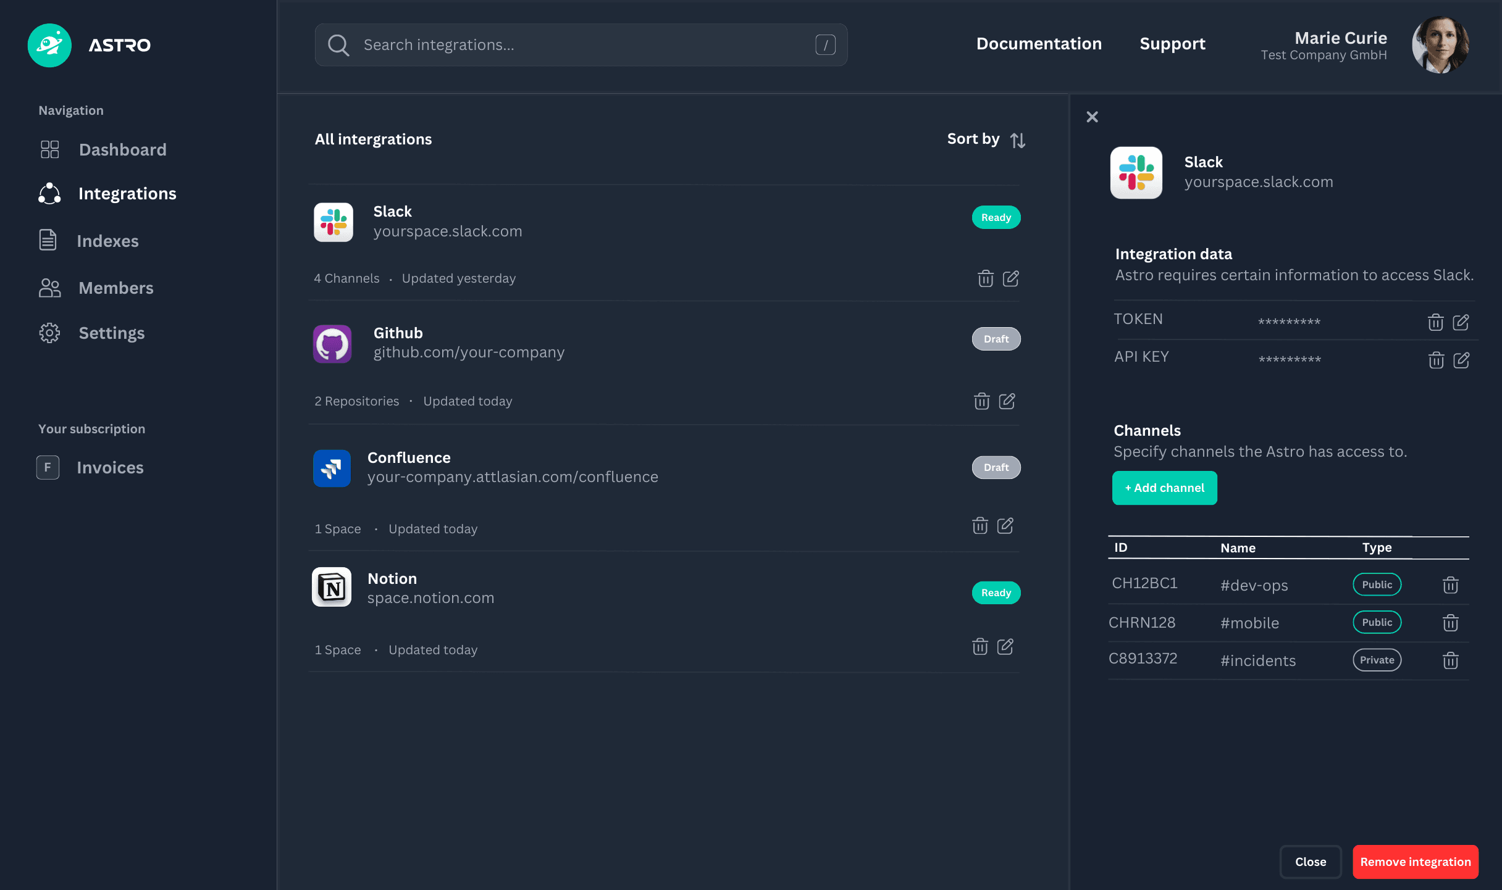The width and height of the screenshot is (1502, 890).
Task: Click the search integrations field
Action: [x=581, y=44]
